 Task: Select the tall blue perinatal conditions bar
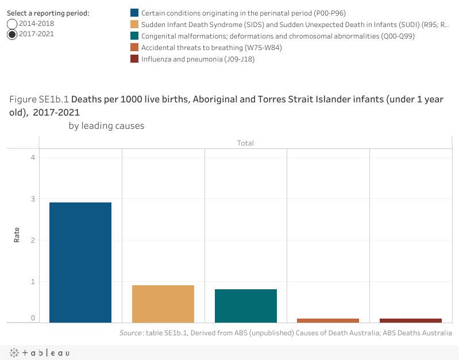(x=80, y=262)
